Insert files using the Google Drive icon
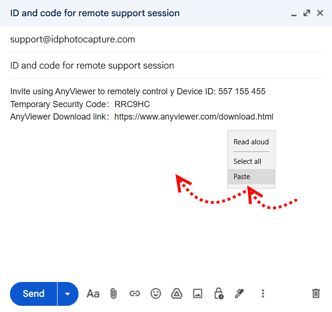The width and height of the screenshot is (332, 312). click(x=176, y=293)
